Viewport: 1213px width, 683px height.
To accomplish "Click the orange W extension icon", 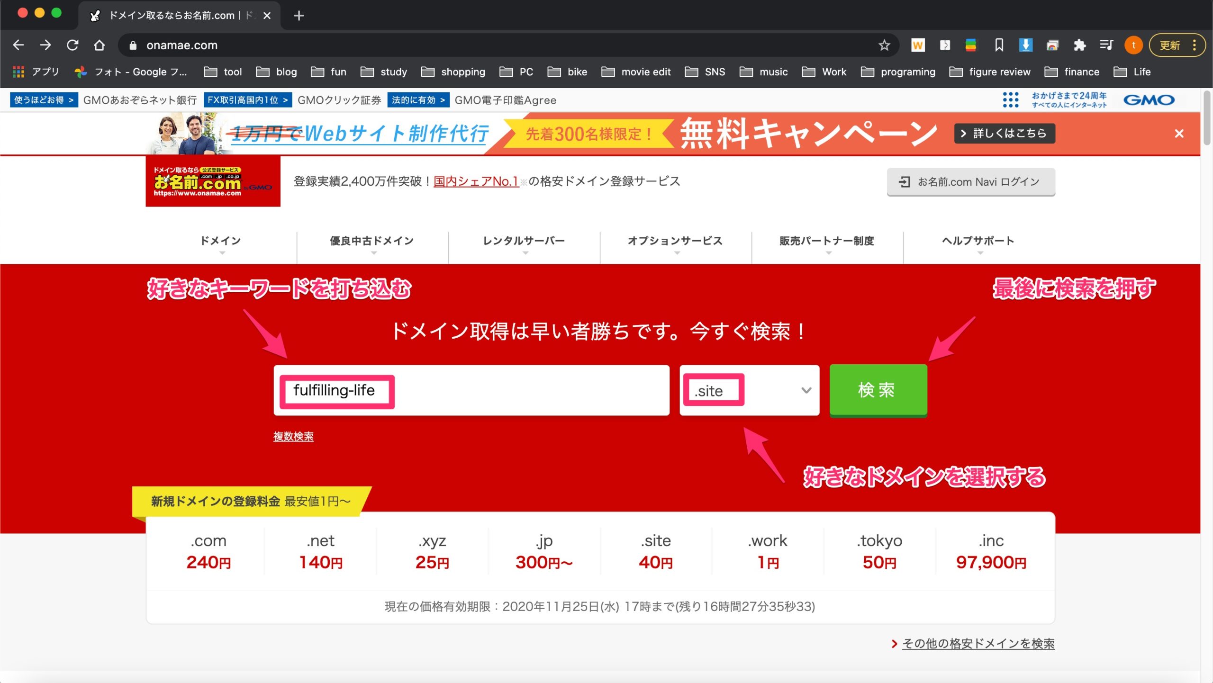I will point(918,45).
